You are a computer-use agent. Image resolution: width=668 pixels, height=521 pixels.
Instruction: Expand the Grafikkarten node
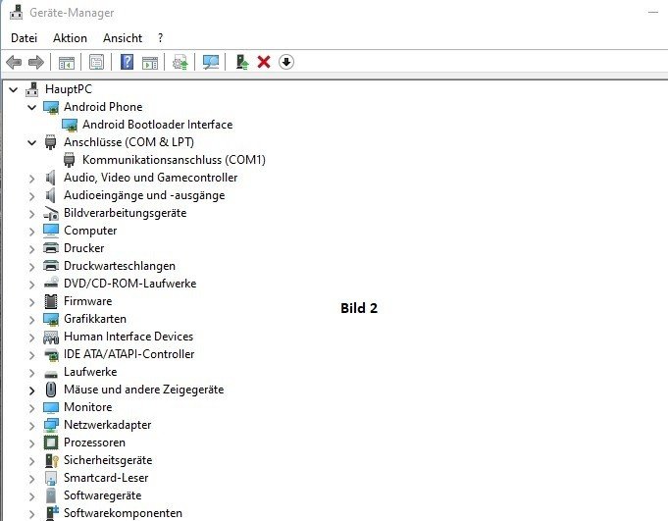[x=32, y=320]
